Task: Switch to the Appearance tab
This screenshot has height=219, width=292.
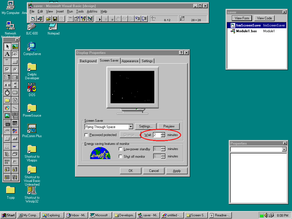Action: click(x=130, y=61)
